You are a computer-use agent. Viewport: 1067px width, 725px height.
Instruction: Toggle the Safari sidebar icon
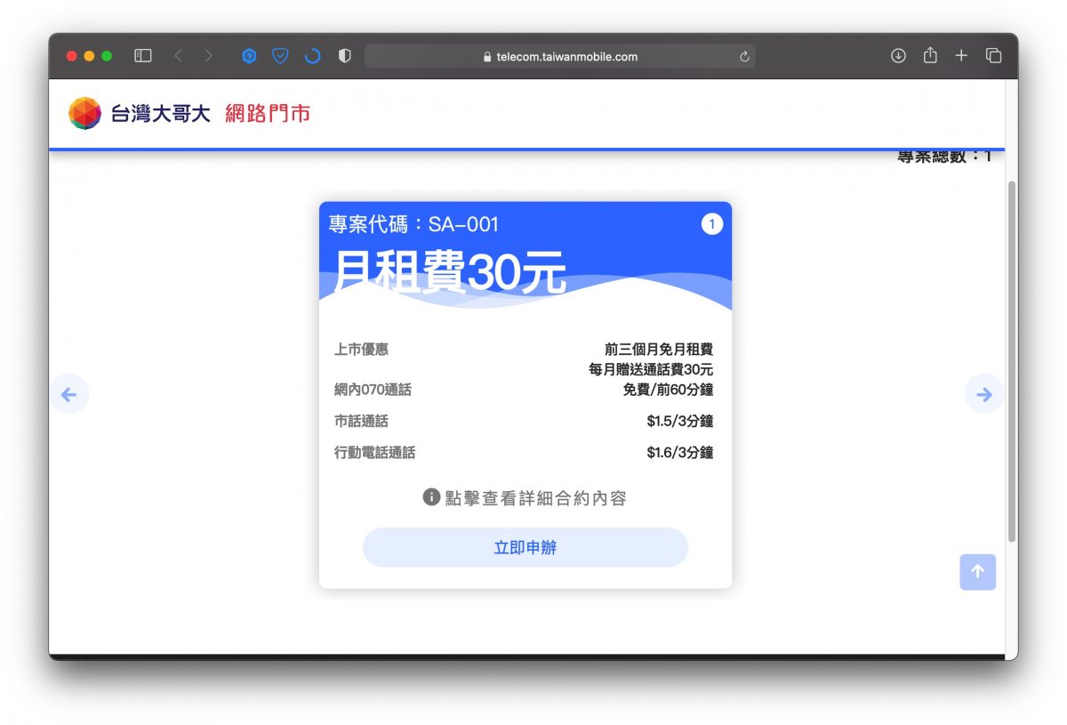click(143, 56)
